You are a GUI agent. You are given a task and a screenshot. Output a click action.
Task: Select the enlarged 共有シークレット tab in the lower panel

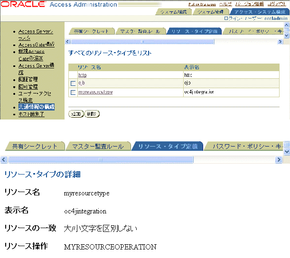coord(35,146)
